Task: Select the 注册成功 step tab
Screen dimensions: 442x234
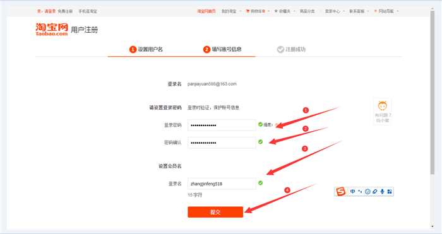Action: click(291, 50)
